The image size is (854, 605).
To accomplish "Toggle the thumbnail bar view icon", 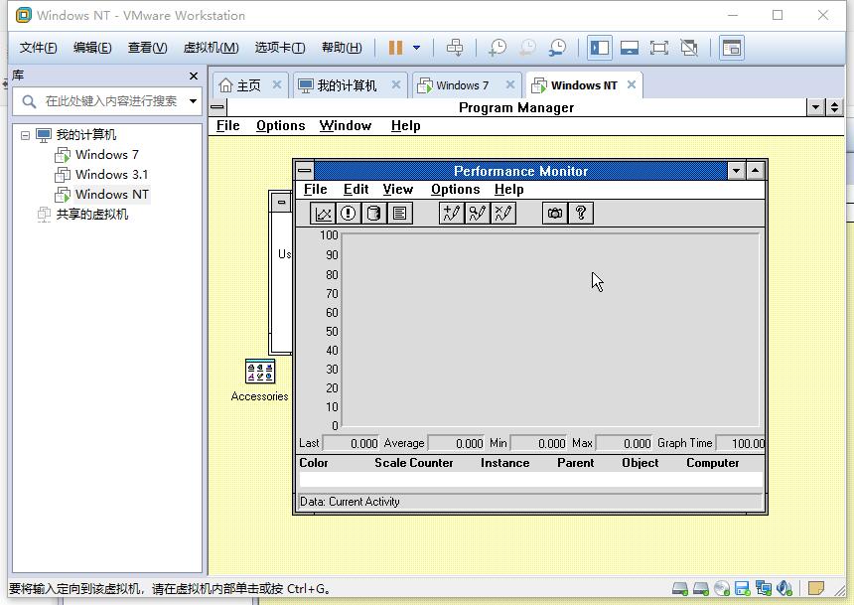I will (x=630, y=48).
